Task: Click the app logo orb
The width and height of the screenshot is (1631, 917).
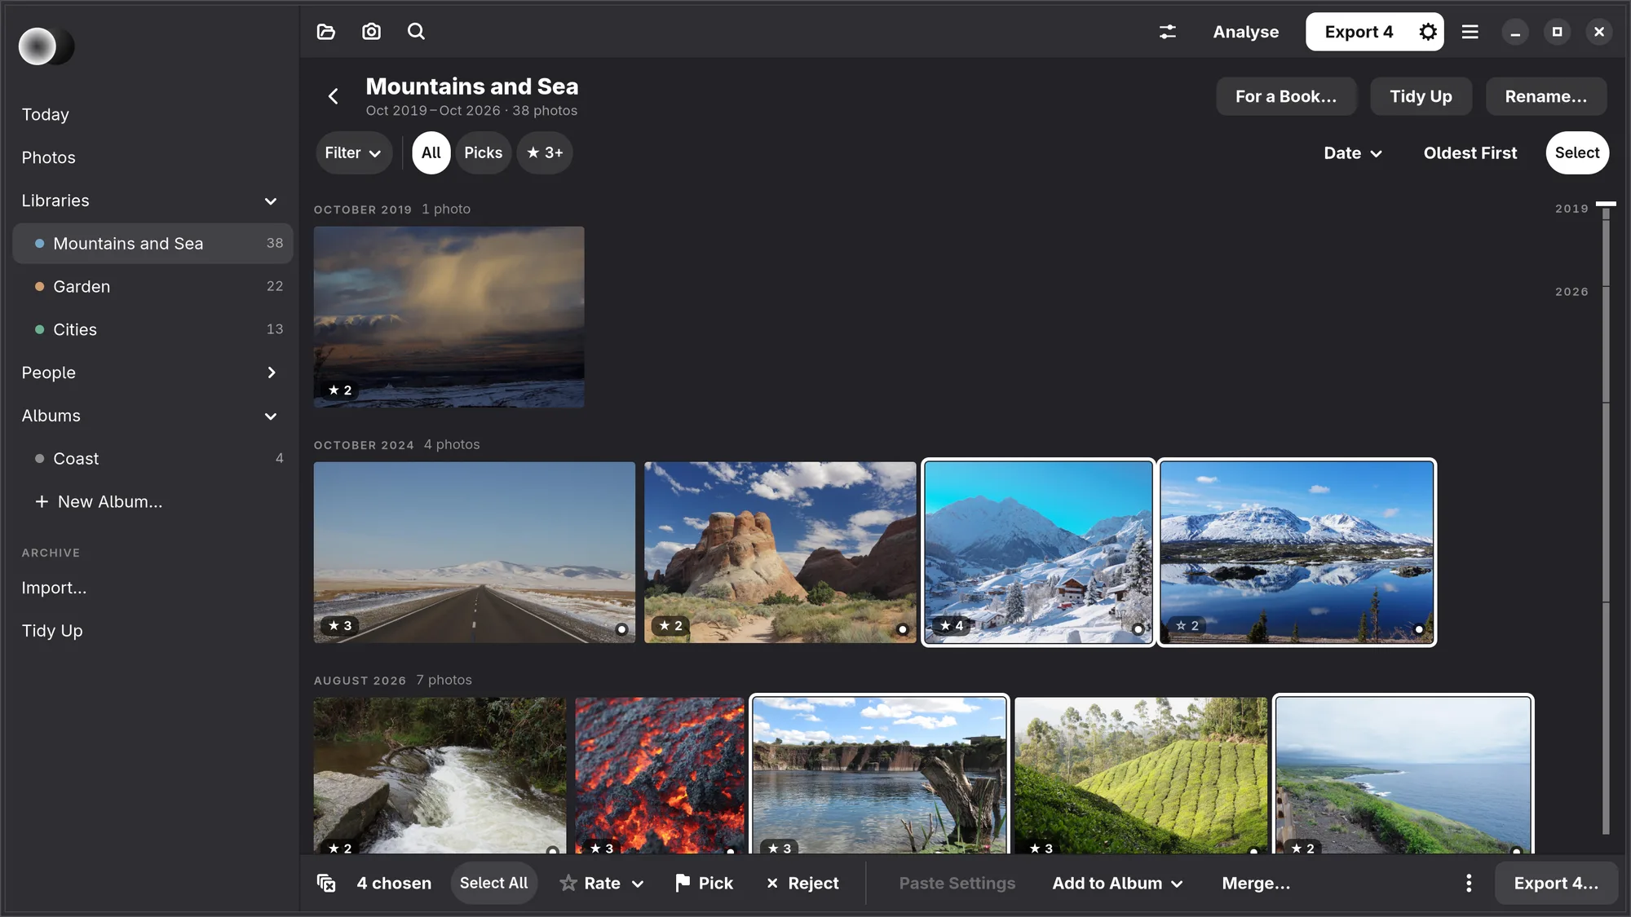Action: [x=46, y=46]
